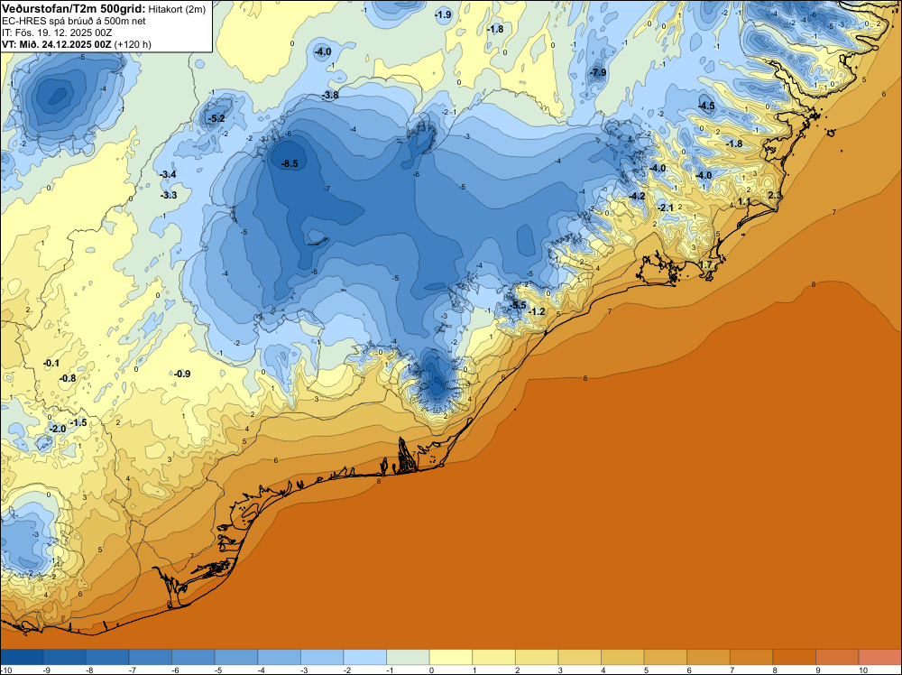Click legend swatch between 7 and 8
The image size is (902, 675).
click(751, 657)
